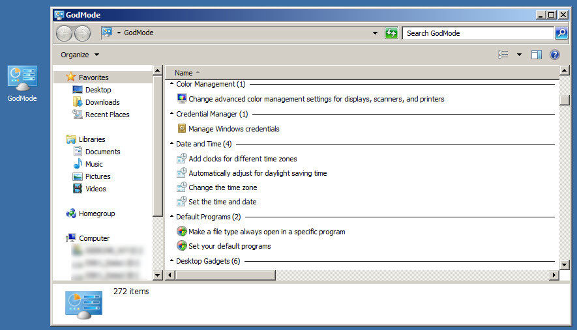Open Manage Windows credentials
The width and height of the screenshot is (577, 330).
point(234,129)
